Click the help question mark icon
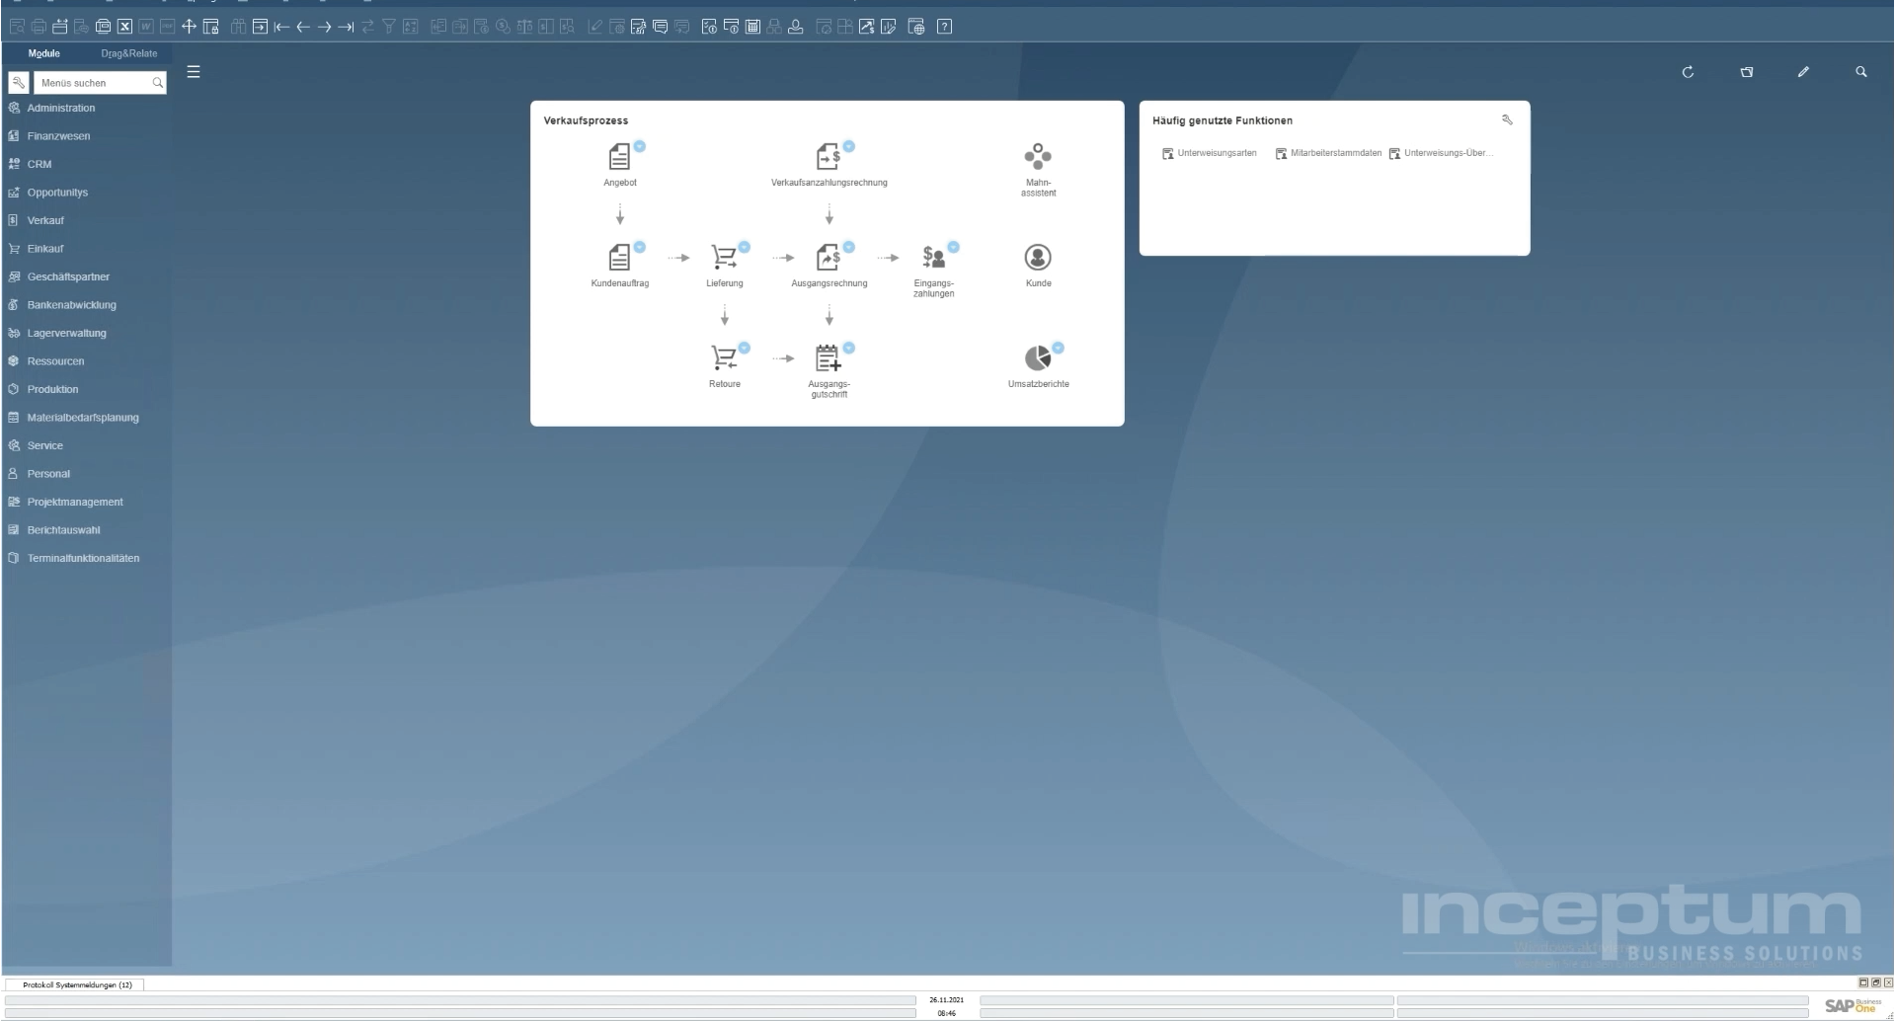 click(x=944, y=27)
